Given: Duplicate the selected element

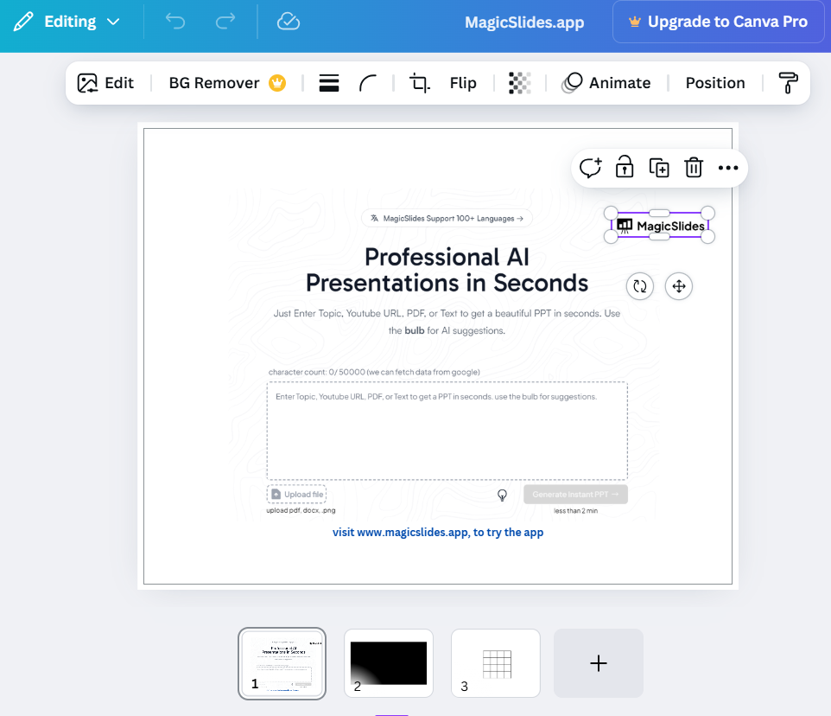Looking at the screenshot, I should [x=659, y=168].
